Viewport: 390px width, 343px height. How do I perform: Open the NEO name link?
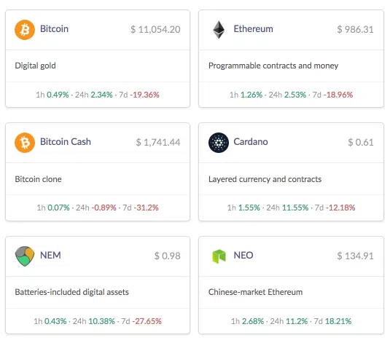click(243, 256)
